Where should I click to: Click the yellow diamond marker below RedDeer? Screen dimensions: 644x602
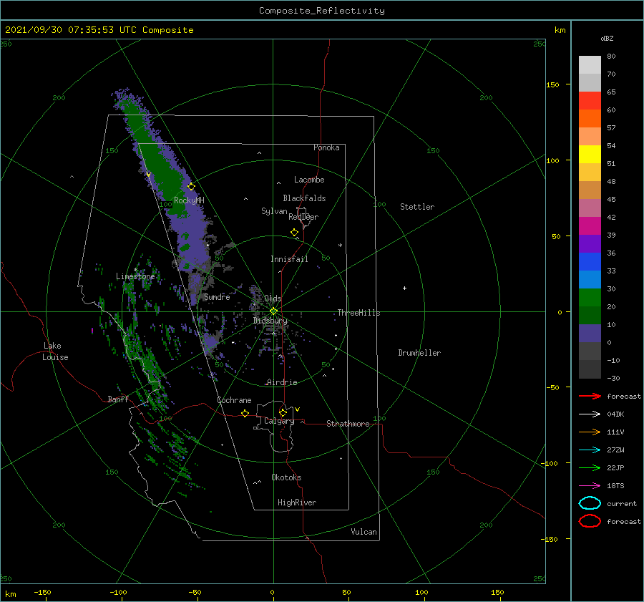coord(294,232)
